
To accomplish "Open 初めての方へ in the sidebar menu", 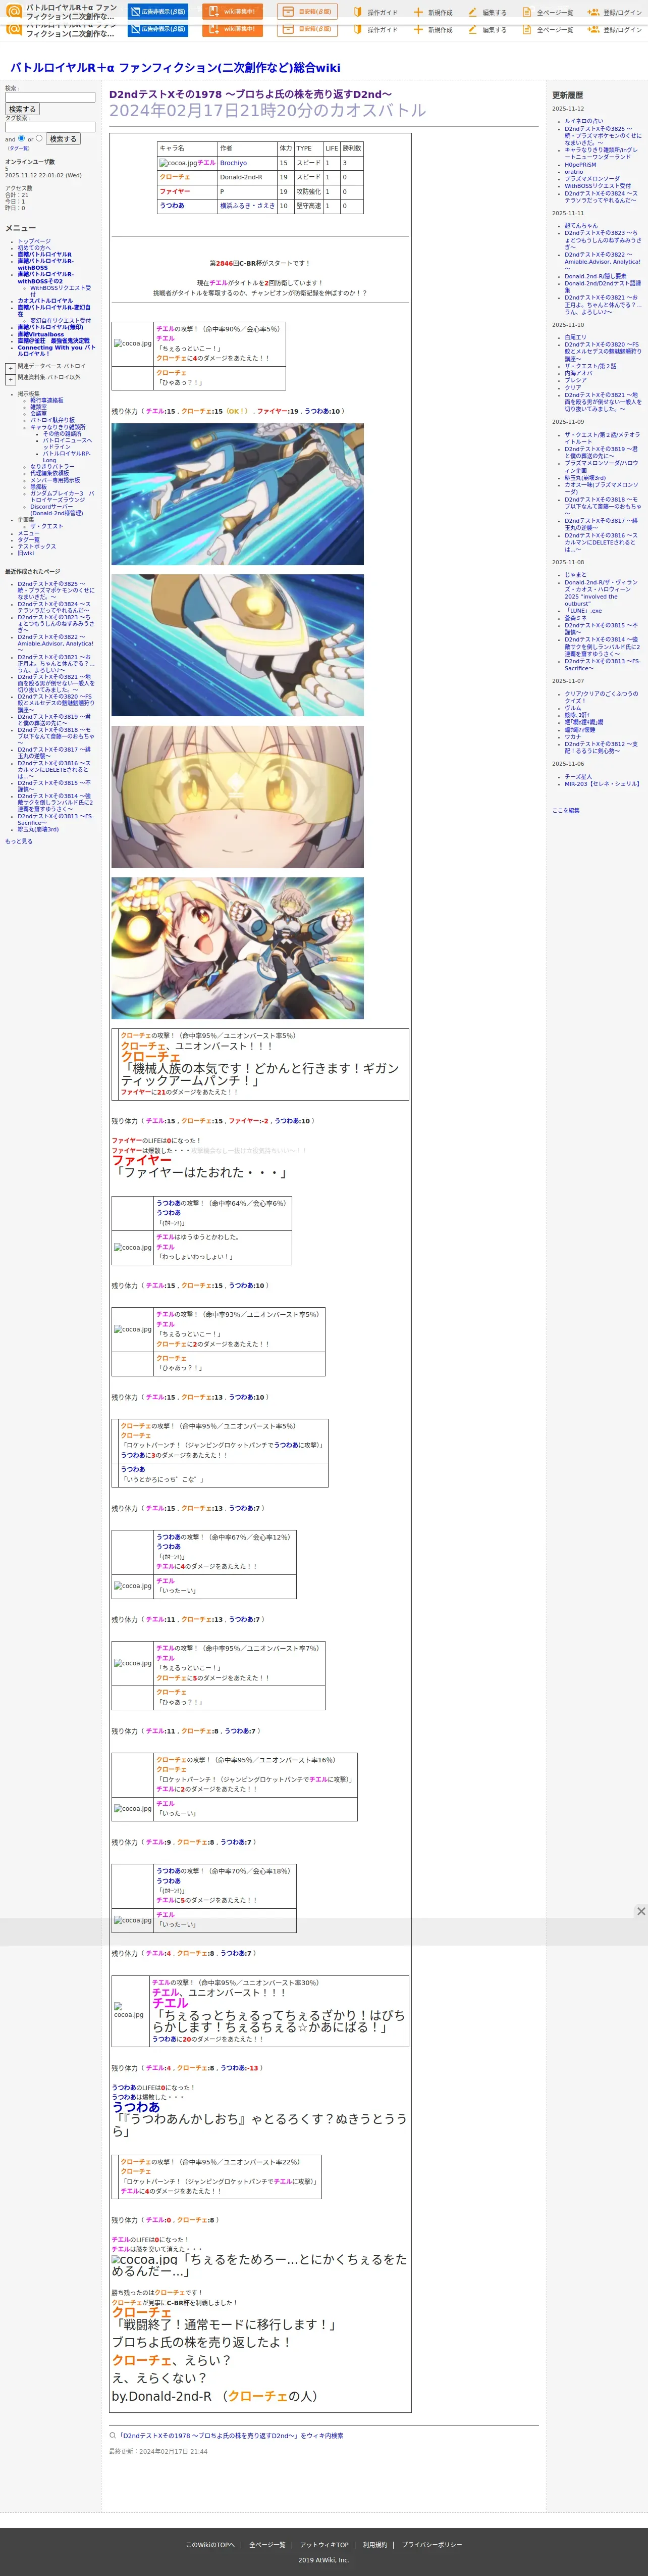I will (34, 248).
